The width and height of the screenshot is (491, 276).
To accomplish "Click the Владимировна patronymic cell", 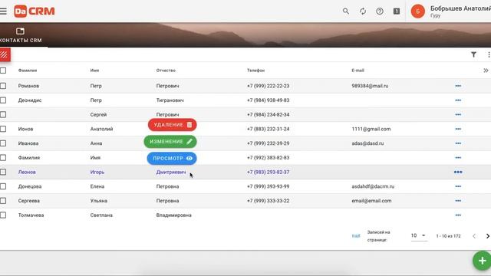I will coord(174,215).
